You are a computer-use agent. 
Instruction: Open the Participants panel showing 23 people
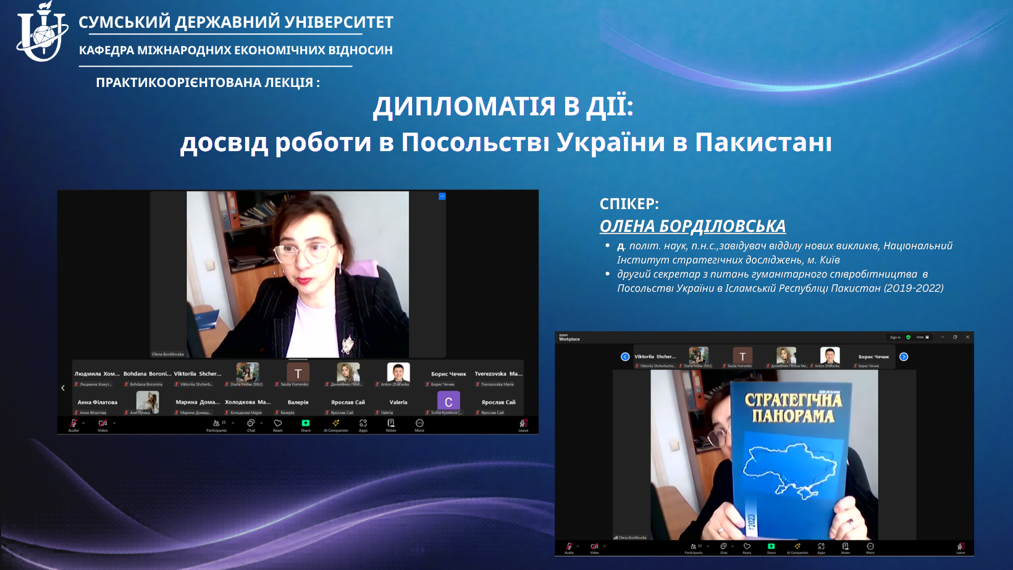click(217, 423)
